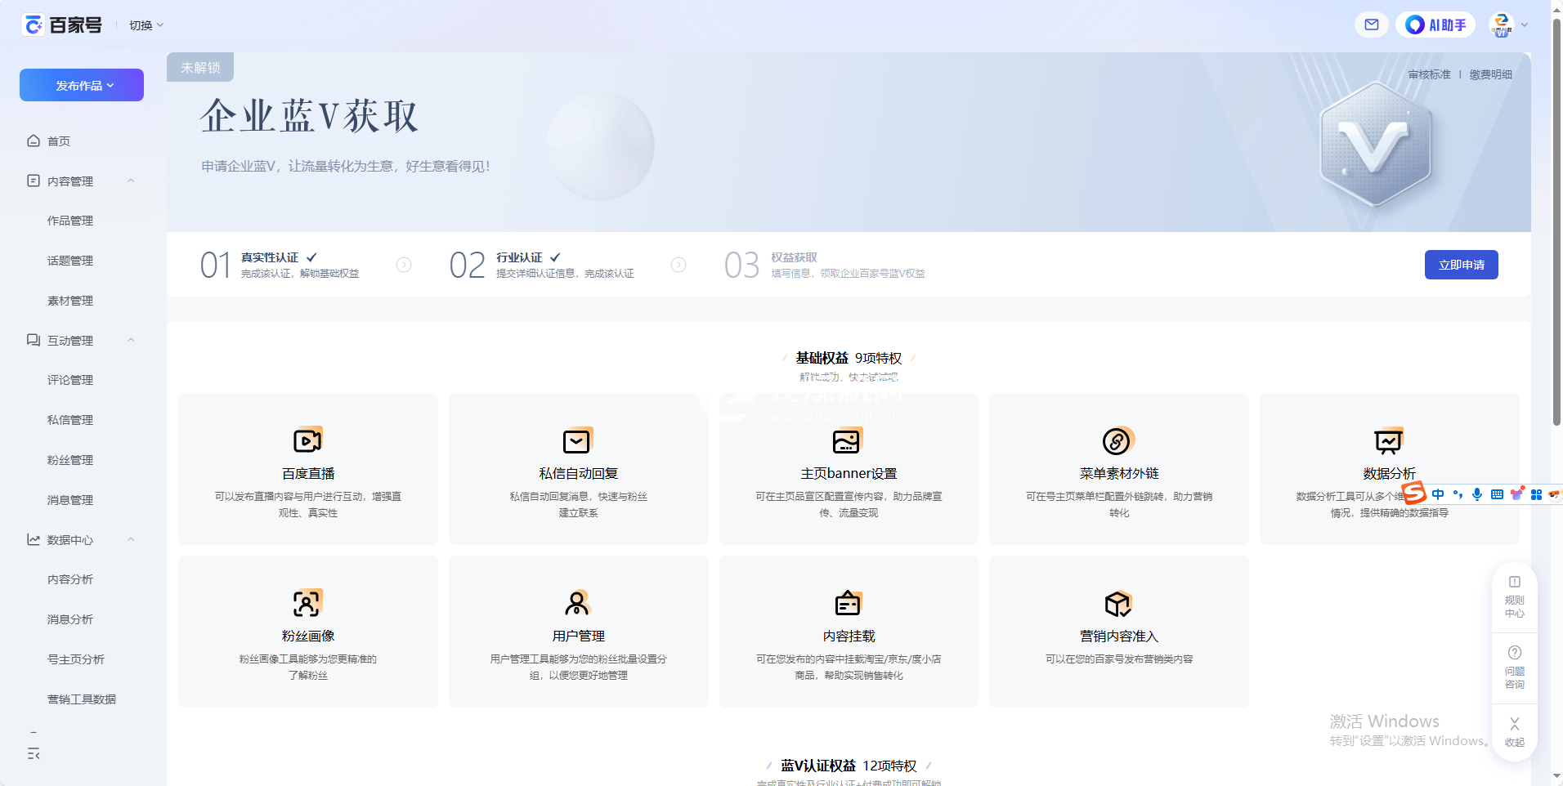The height and width of the screenshot is (786, 1563).
Task: Open the 发布作品 dropdown button
Action: 82,85
